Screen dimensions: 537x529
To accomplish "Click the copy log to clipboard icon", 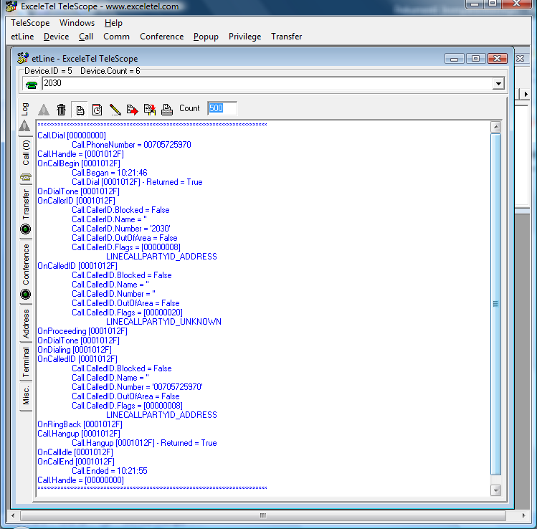I will (x=150, y=110).
